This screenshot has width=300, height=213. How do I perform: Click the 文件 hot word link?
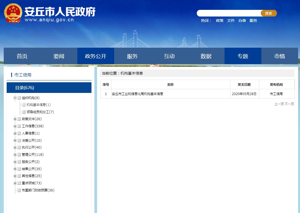[231, 21]
